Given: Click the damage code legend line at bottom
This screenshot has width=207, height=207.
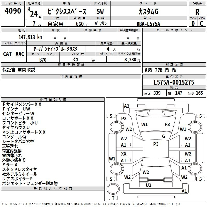Looking at the screenshot, I should click(91, 204).
